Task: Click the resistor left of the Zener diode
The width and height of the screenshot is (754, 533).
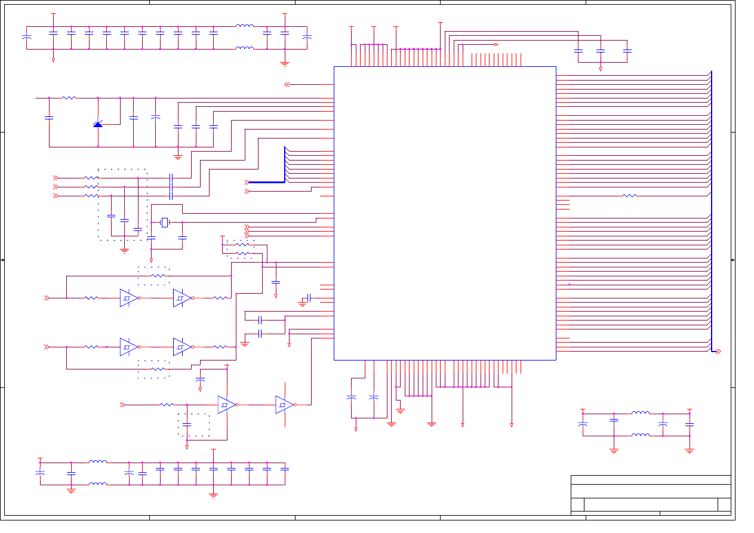Action: 69,98
